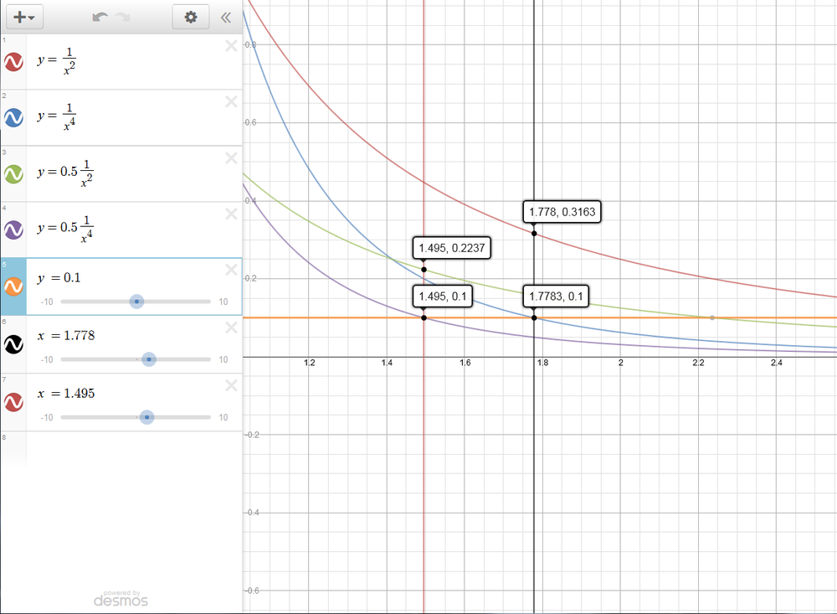Open the gear settings menu

coord(191,17)
